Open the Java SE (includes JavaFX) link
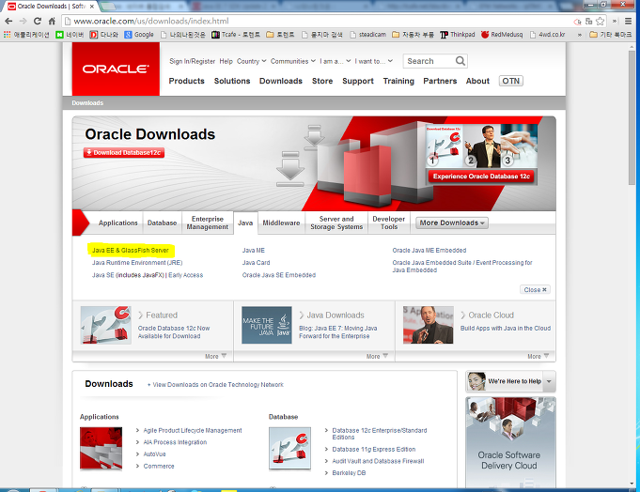Viewport: 640px width, 492px height. point(128,275)
